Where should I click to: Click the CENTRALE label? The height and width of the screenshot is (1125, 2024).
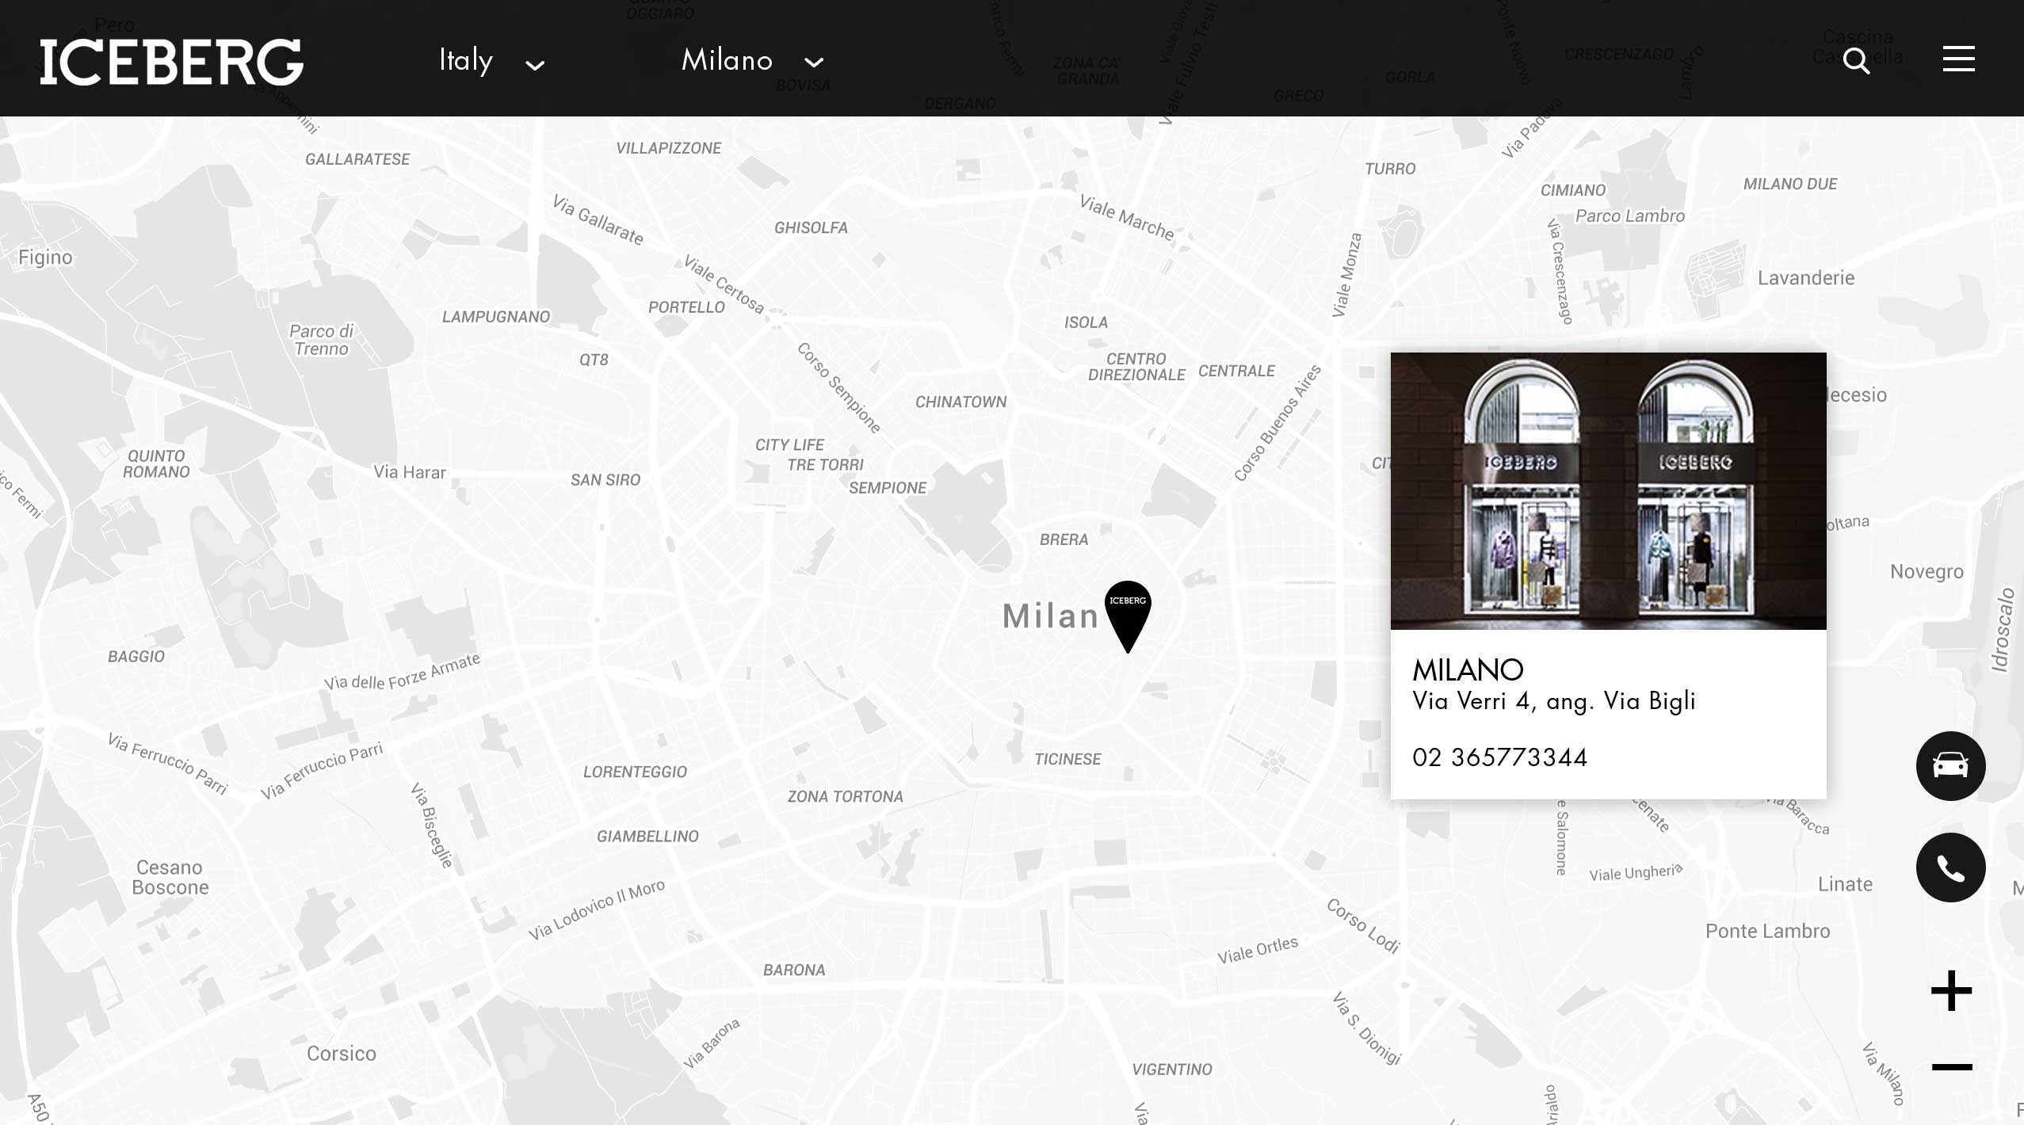pyautogui.click(x=1236, y=371)
